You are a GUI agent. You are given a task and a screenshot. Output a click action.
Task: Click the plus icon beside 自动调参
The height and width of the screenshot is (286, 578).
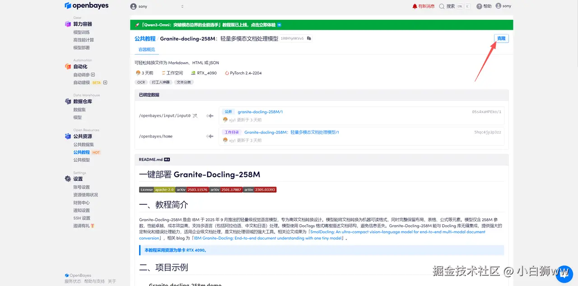coord(93,75)
